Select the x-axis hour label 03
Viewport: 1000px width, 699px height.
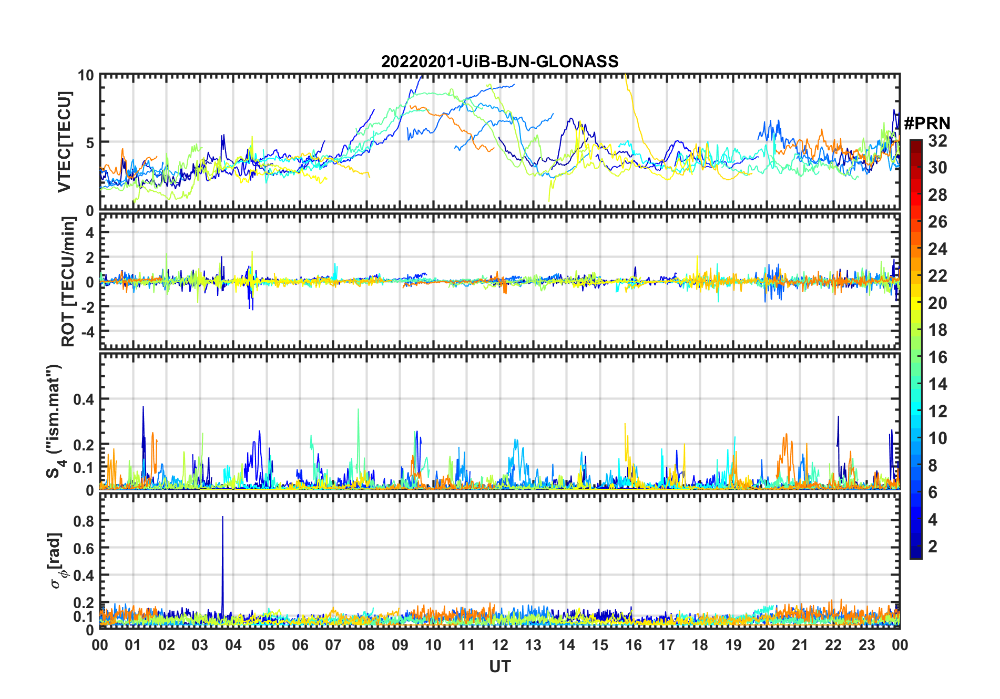click(x=200, y=645)
